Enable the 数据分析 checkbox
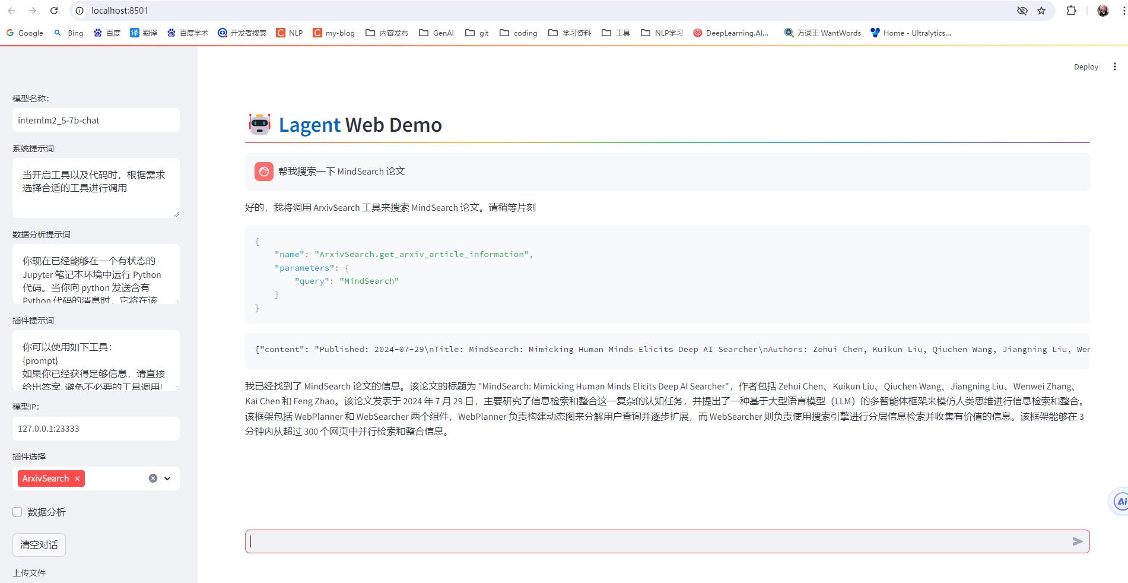Screen dimensions: 1128x583 point(17,512)
